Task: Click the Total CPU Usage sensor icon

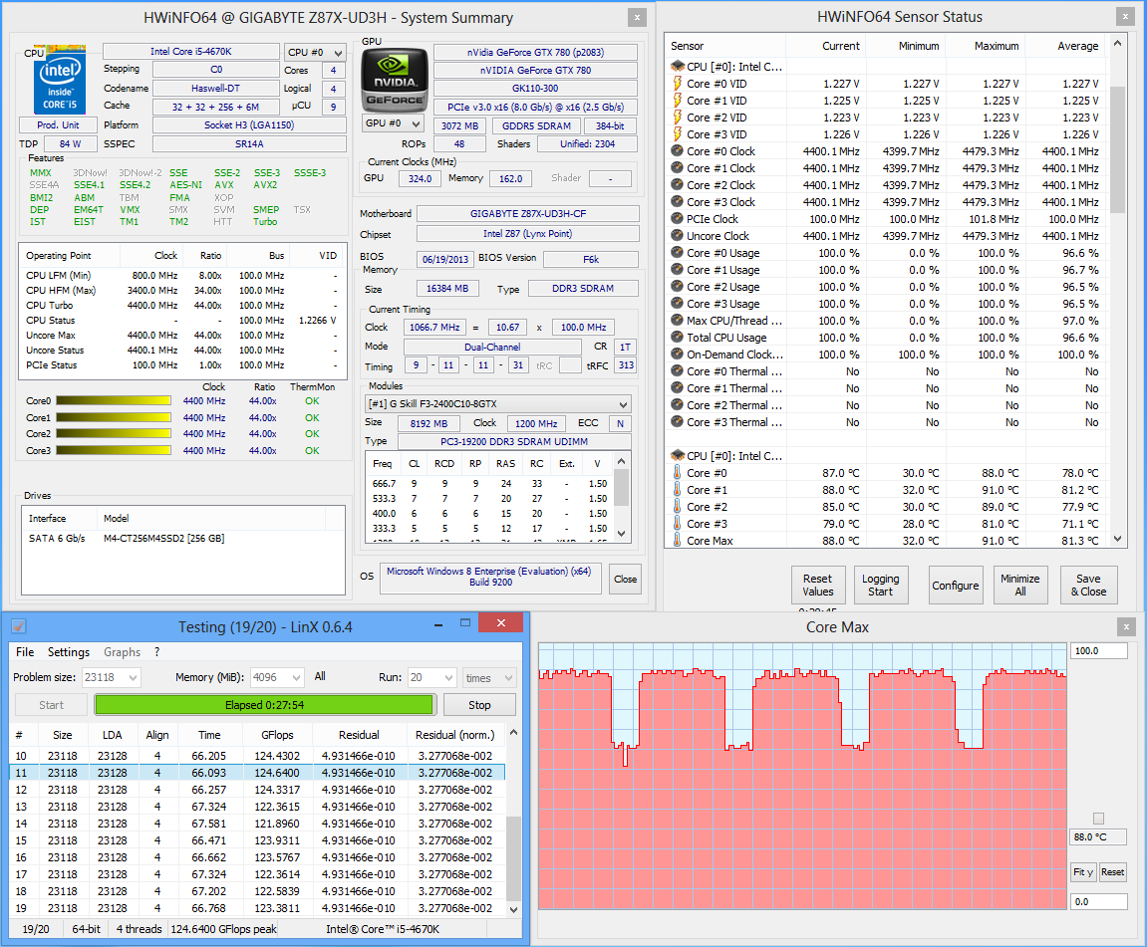Action: pos(678,337)
